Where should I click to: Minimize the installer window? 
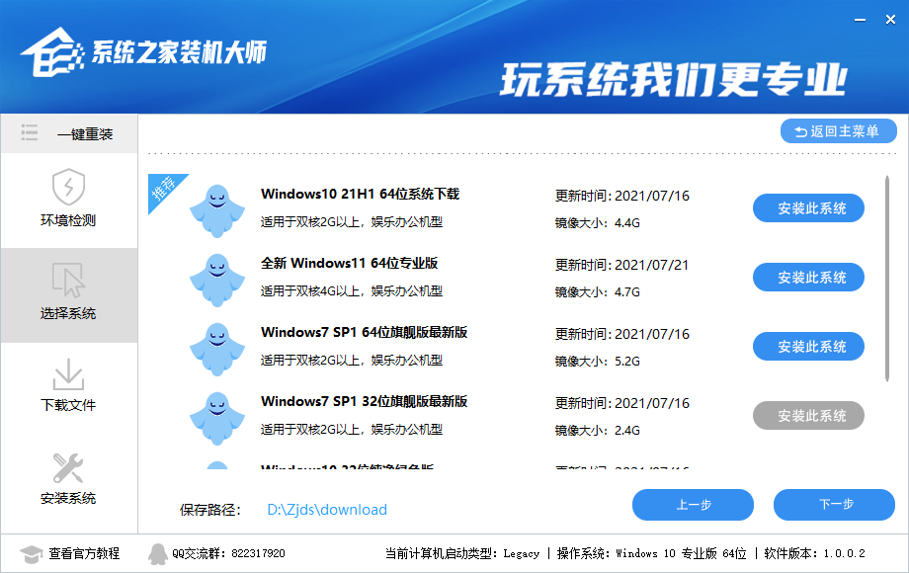point(861,20)
